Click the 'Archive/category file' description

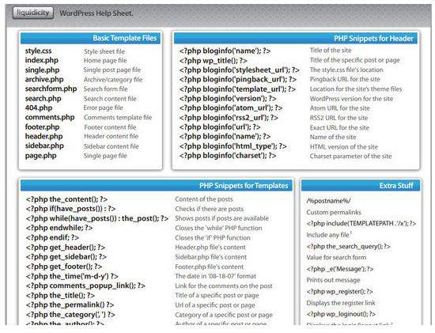[113, 80]
